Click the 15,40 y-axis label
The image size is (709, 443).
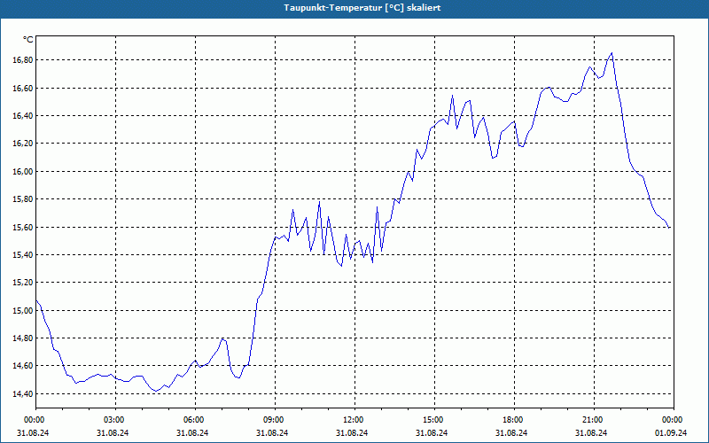coord(23,255)
